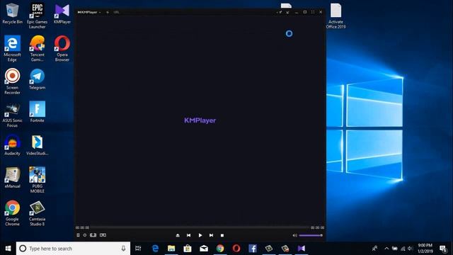Open the control box circle icon in KMPlayer
This screenshot has width=453, height=255.
click(x=85, y=235)
